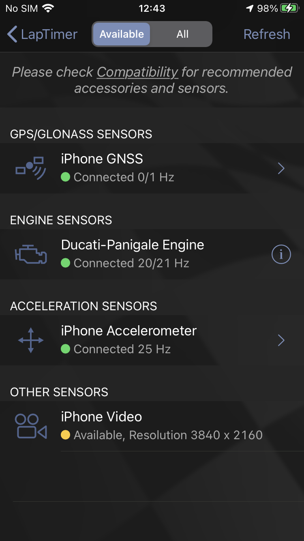Expand iPhone Accelerometer details chevron
The height and width of the screenshot is (541, 304).
pos(281,340)
